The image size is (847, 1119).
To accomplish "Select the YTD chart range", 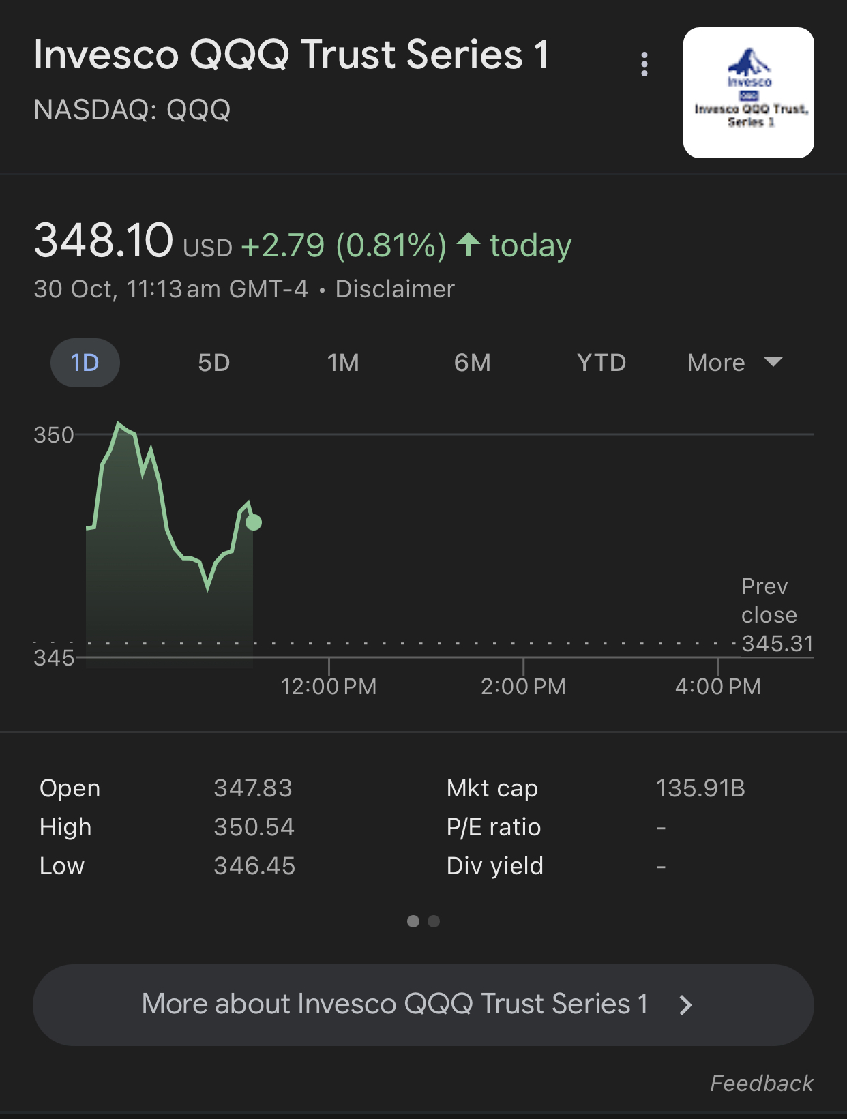I will tap(601, 363).
